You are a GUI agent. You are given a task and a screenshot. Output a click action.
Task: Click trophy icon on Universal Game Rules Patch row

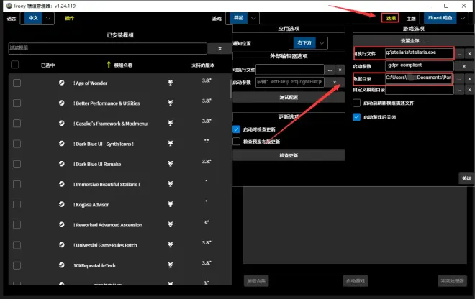point(171,244)
